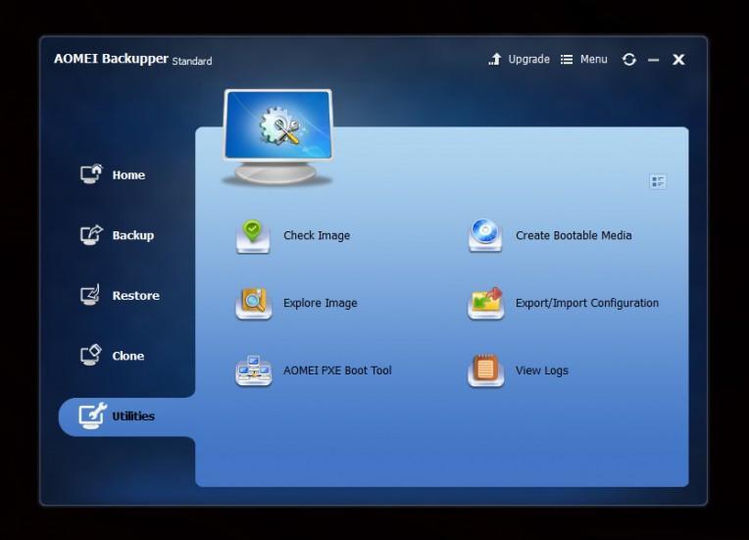Open the Menu dropdown

[583, 60]
